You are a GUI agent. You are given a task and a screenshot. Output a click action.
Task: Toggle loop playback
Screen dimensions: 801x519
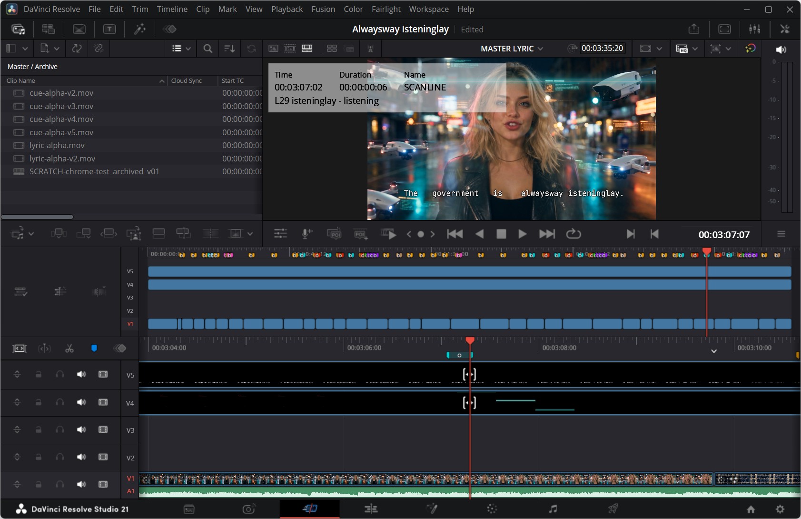574,233
